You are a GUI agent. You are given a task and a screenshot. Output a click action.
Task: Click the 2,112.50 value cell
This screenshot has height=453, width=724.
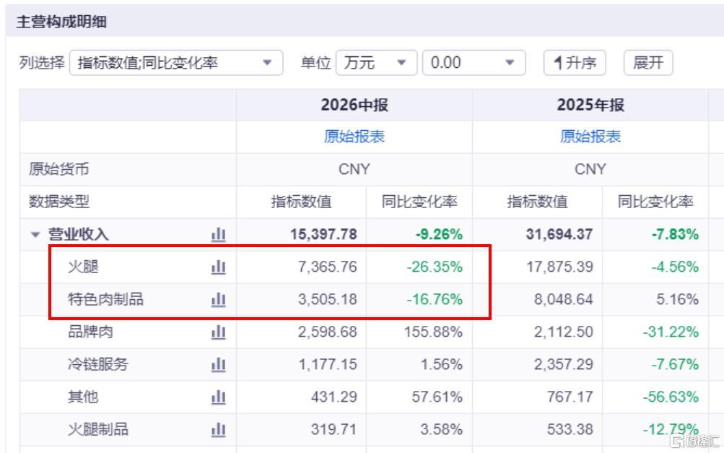click(x=564, y=332)
